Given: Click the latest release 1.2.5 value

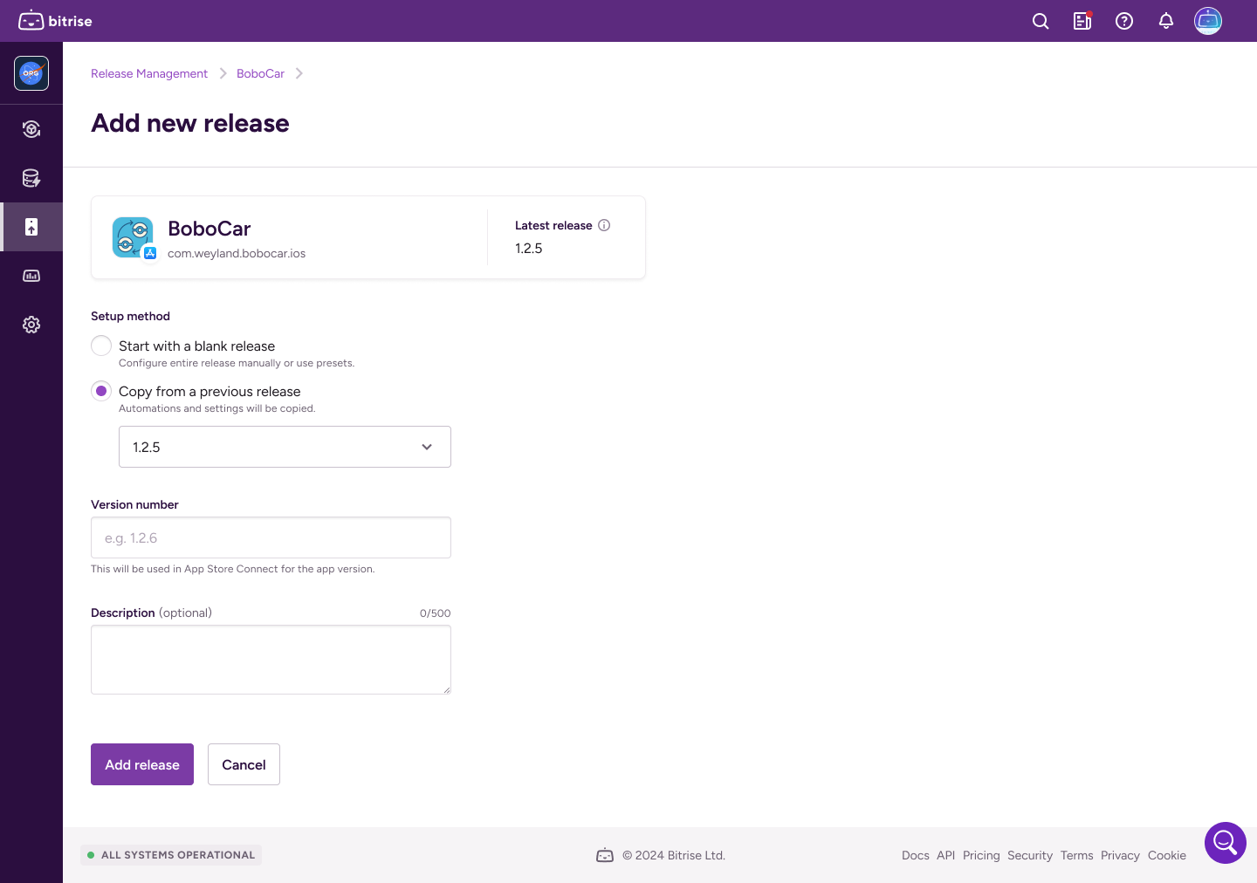Looking at the screenshot, I should click(x=529, y=248).
